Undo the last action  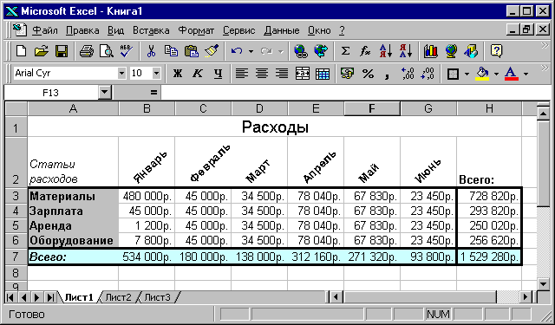pyautogui.click(x=237, y=51)
